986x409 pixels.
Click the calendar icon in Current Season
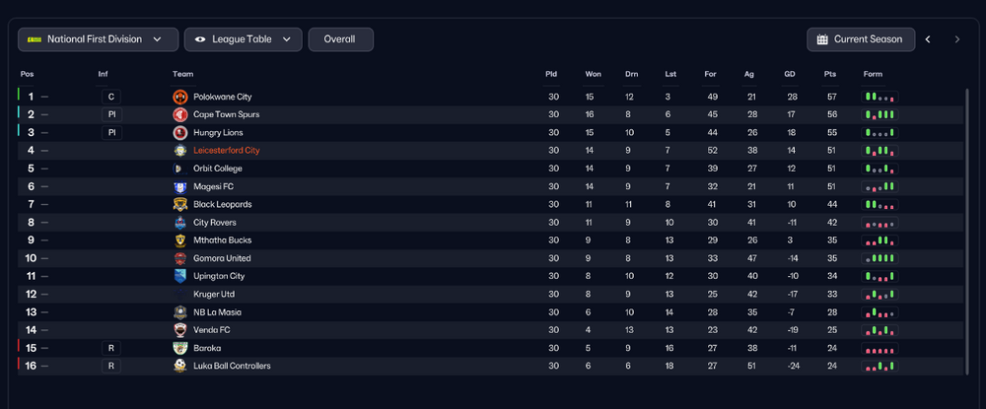(822, 39)
